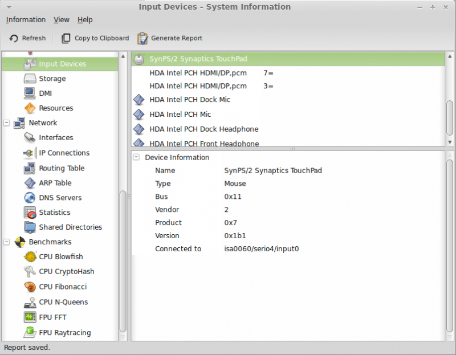456x355 pixels.
Task: Select HDA Intel PCH Mic device
Action: [180, 115]
